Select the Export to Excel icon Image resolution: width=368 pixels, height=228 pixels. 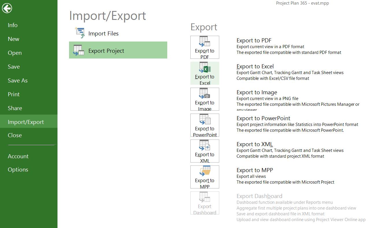(x=205, y=73)
